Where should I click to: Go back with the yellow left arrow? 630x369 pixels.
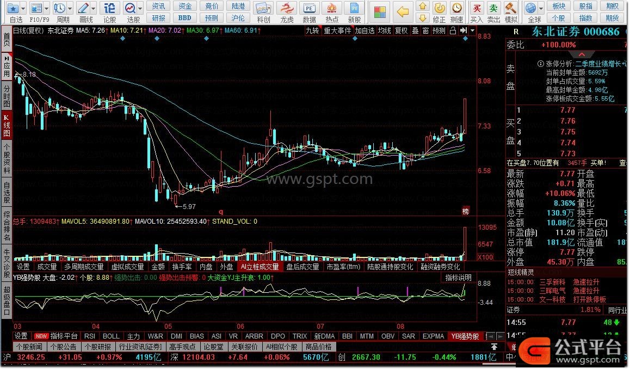tap(403, 12)
